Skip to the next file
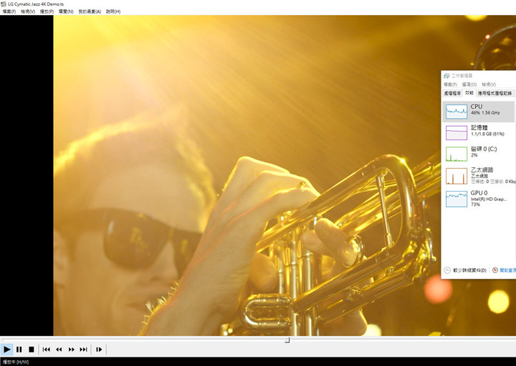The height and width of the screenshot is (366, 516). click(x=83, y=349)
